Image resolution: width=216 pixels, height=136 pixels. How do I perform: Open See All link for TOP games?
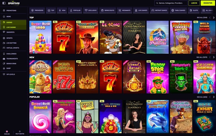tap(202, 18)
